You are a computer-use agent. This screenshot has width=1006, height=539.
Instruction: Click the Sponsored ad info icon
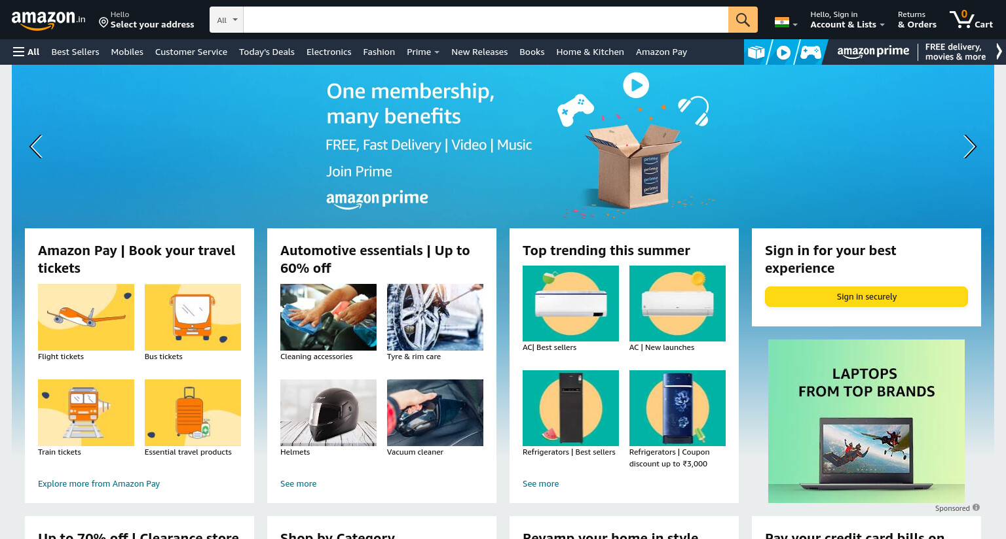coord(976,508)
